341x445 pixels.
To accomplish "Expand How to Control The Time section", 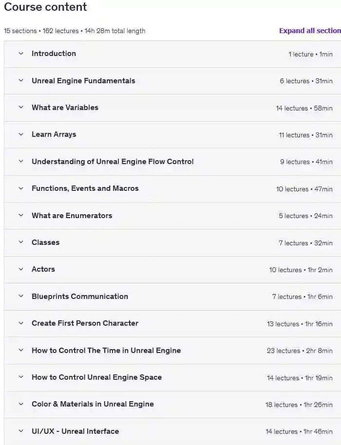I will pyautogui.click(x=106, y=351).
